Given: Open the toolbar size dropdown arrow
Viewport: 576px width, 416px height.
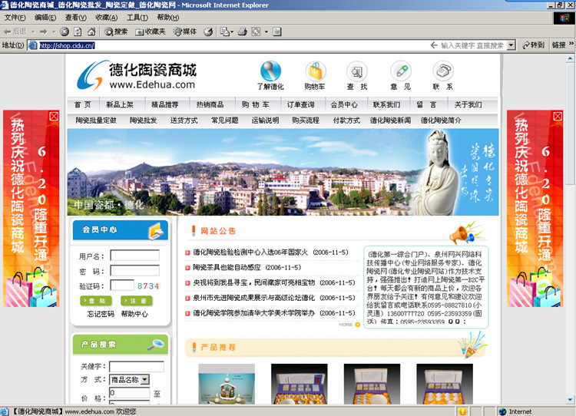Looking at the screenshot, I should 266,32.
